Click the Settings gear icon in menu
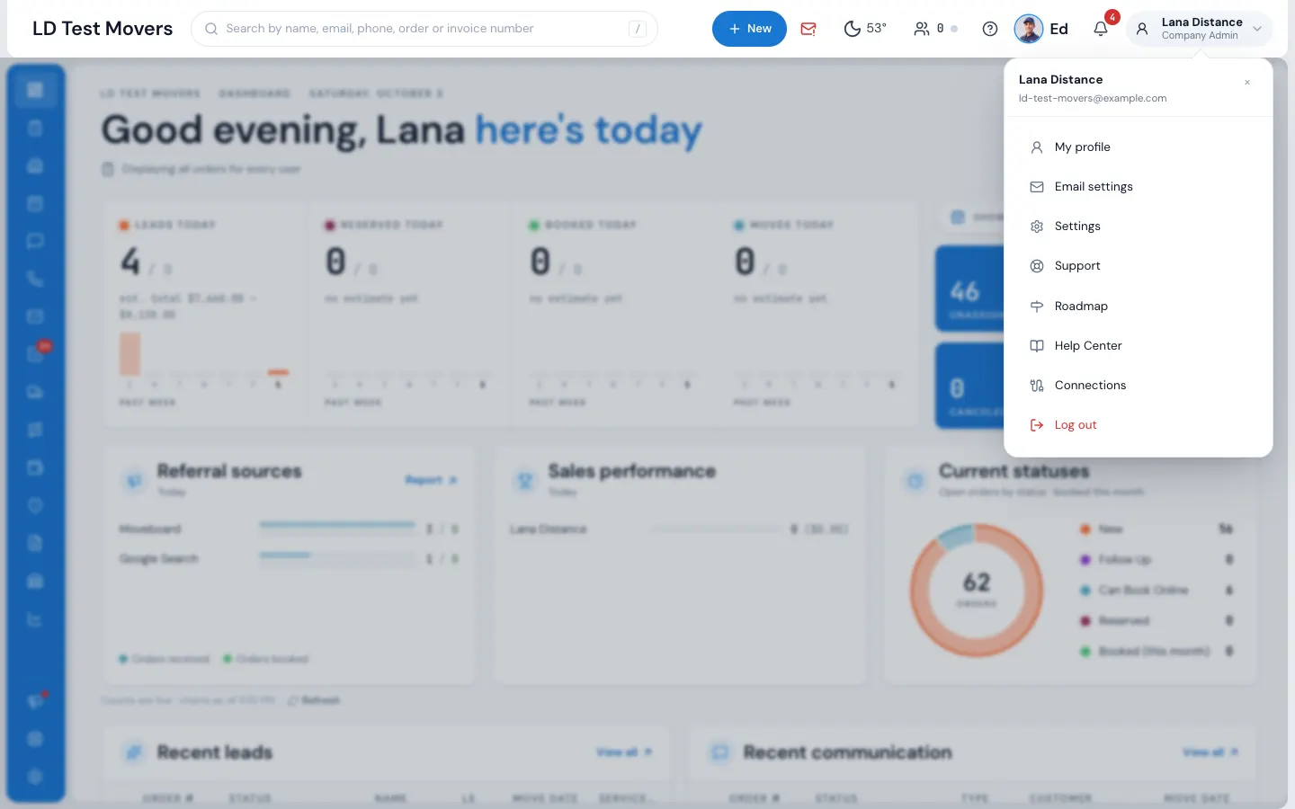1295x809 pixels. [1037, 227]
